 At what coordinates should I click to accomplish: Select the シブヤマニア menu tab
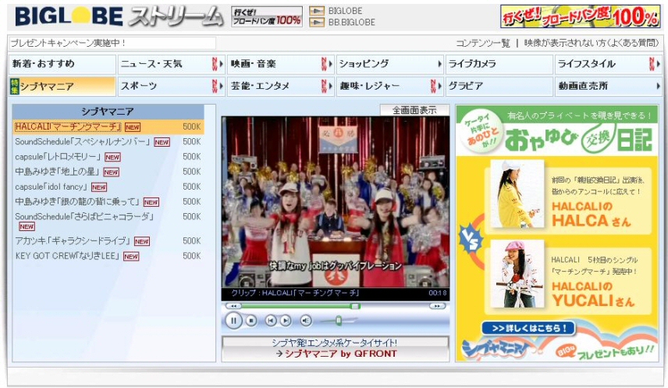62,86
